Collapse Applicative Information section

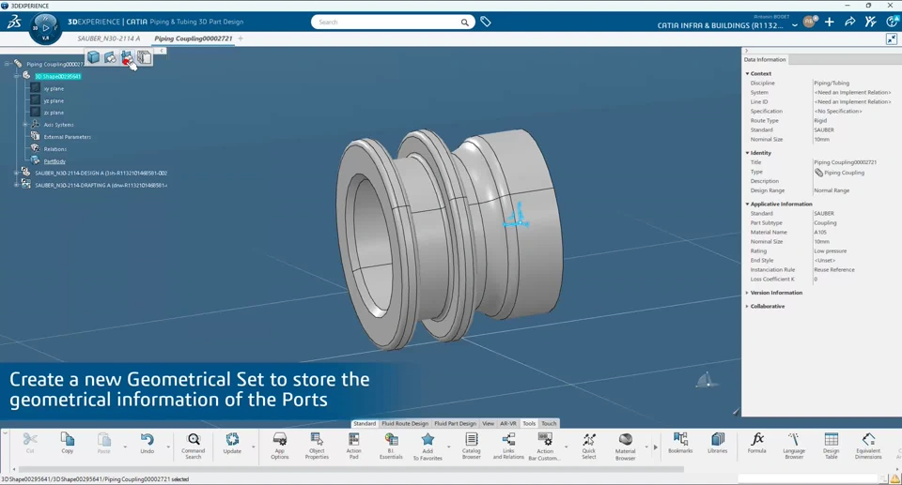pyautogui.click(x=747, y=204)
